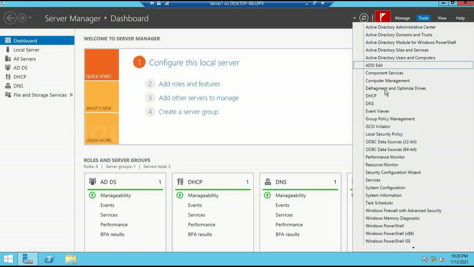Open the dropdown arrow beside refresh icon
This screenshot has height=267, width=474.
pos(354,18)
